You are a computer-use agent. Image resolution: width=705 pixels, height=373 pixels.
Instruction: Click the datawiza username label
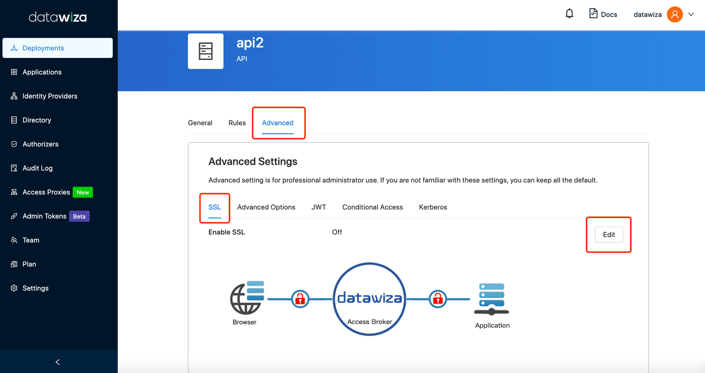pyautogui.click(x=647, y=15)
